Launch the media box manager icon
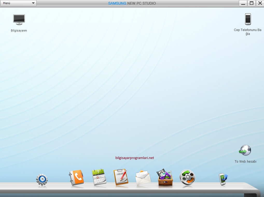Screen dimensions: 264x197 [165, 177]
